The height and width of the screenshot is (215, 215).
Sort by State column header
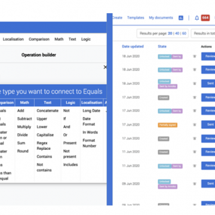pyautogui.click(x=162, y=47)
